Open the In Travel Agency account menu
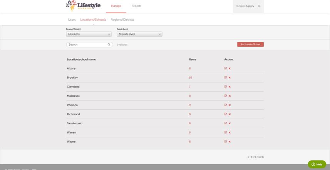This screenshot has width=330, height=170. pos(245,6)
